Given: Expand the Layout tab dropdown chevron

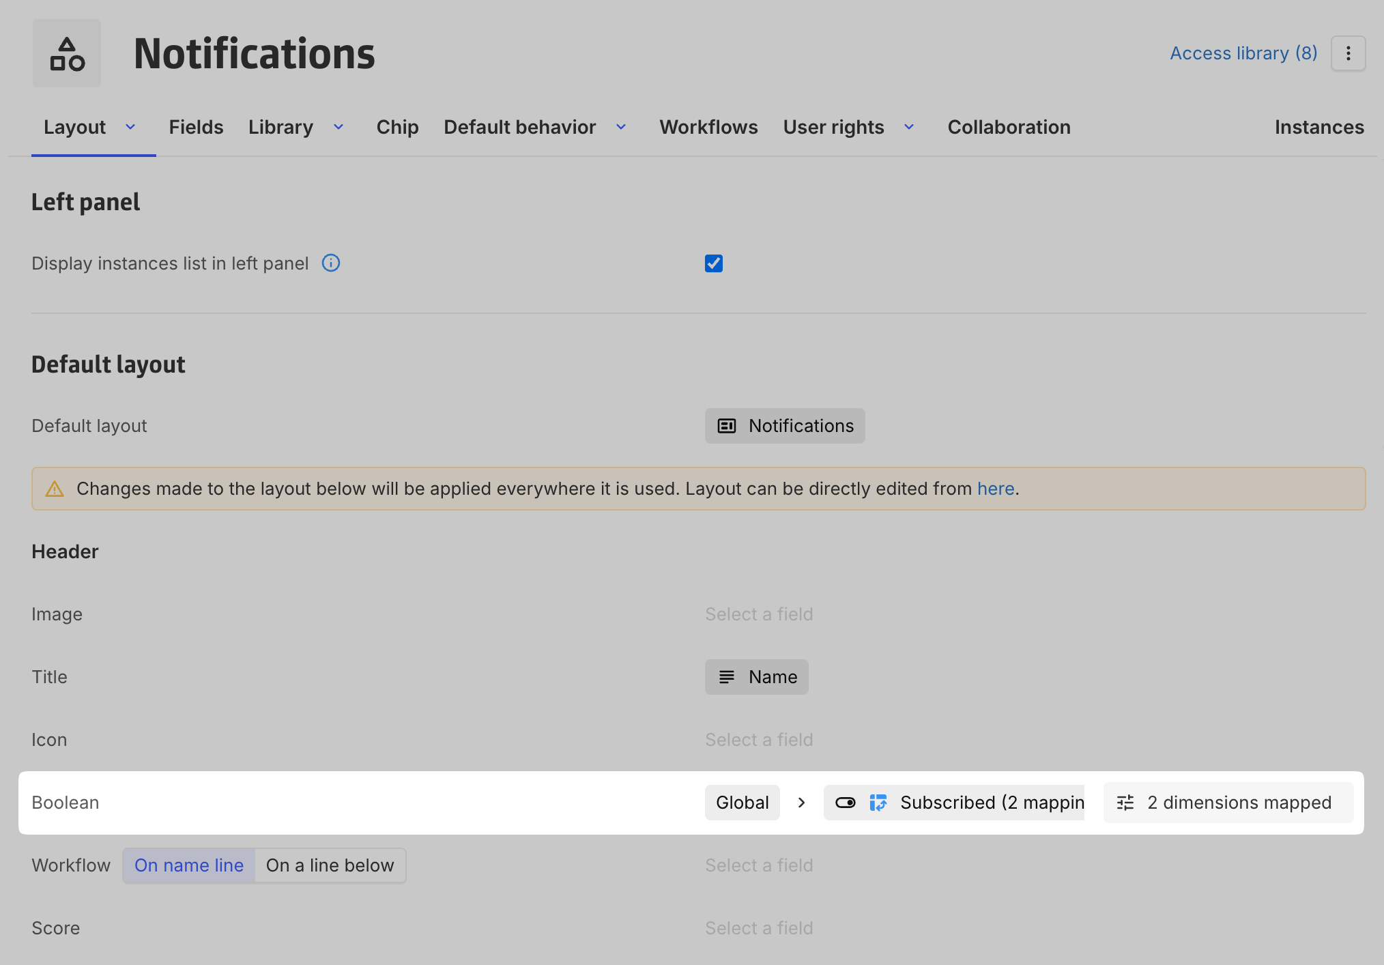Looking at the screenshot, I should tap(130, 128).
